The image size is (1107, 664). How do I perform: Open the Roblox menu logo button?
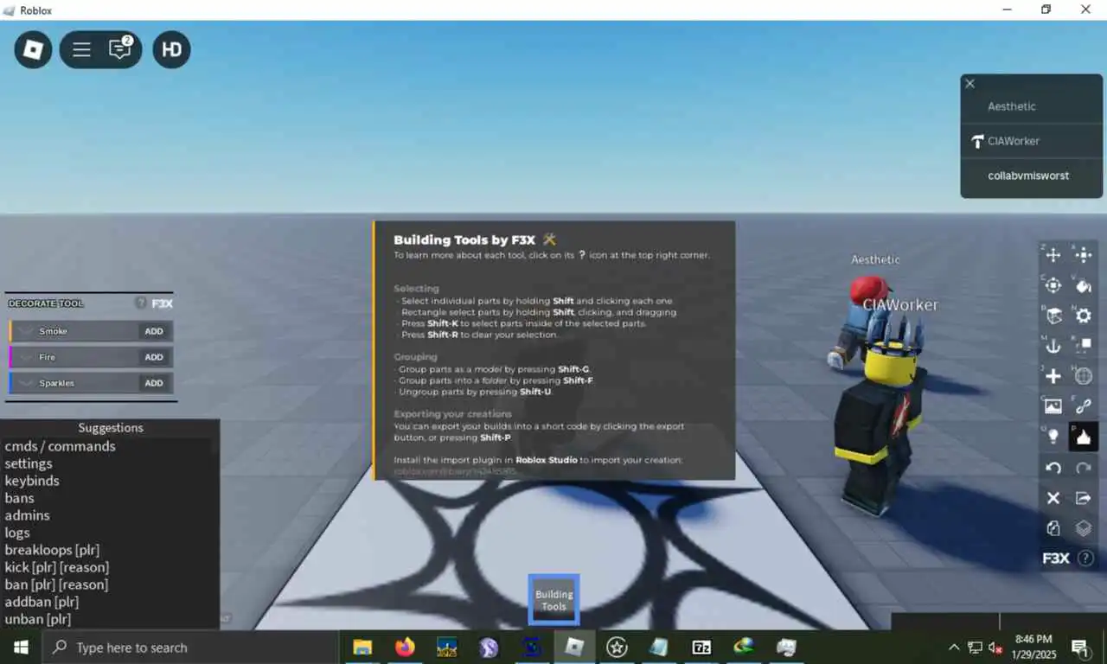pos(33,50)
